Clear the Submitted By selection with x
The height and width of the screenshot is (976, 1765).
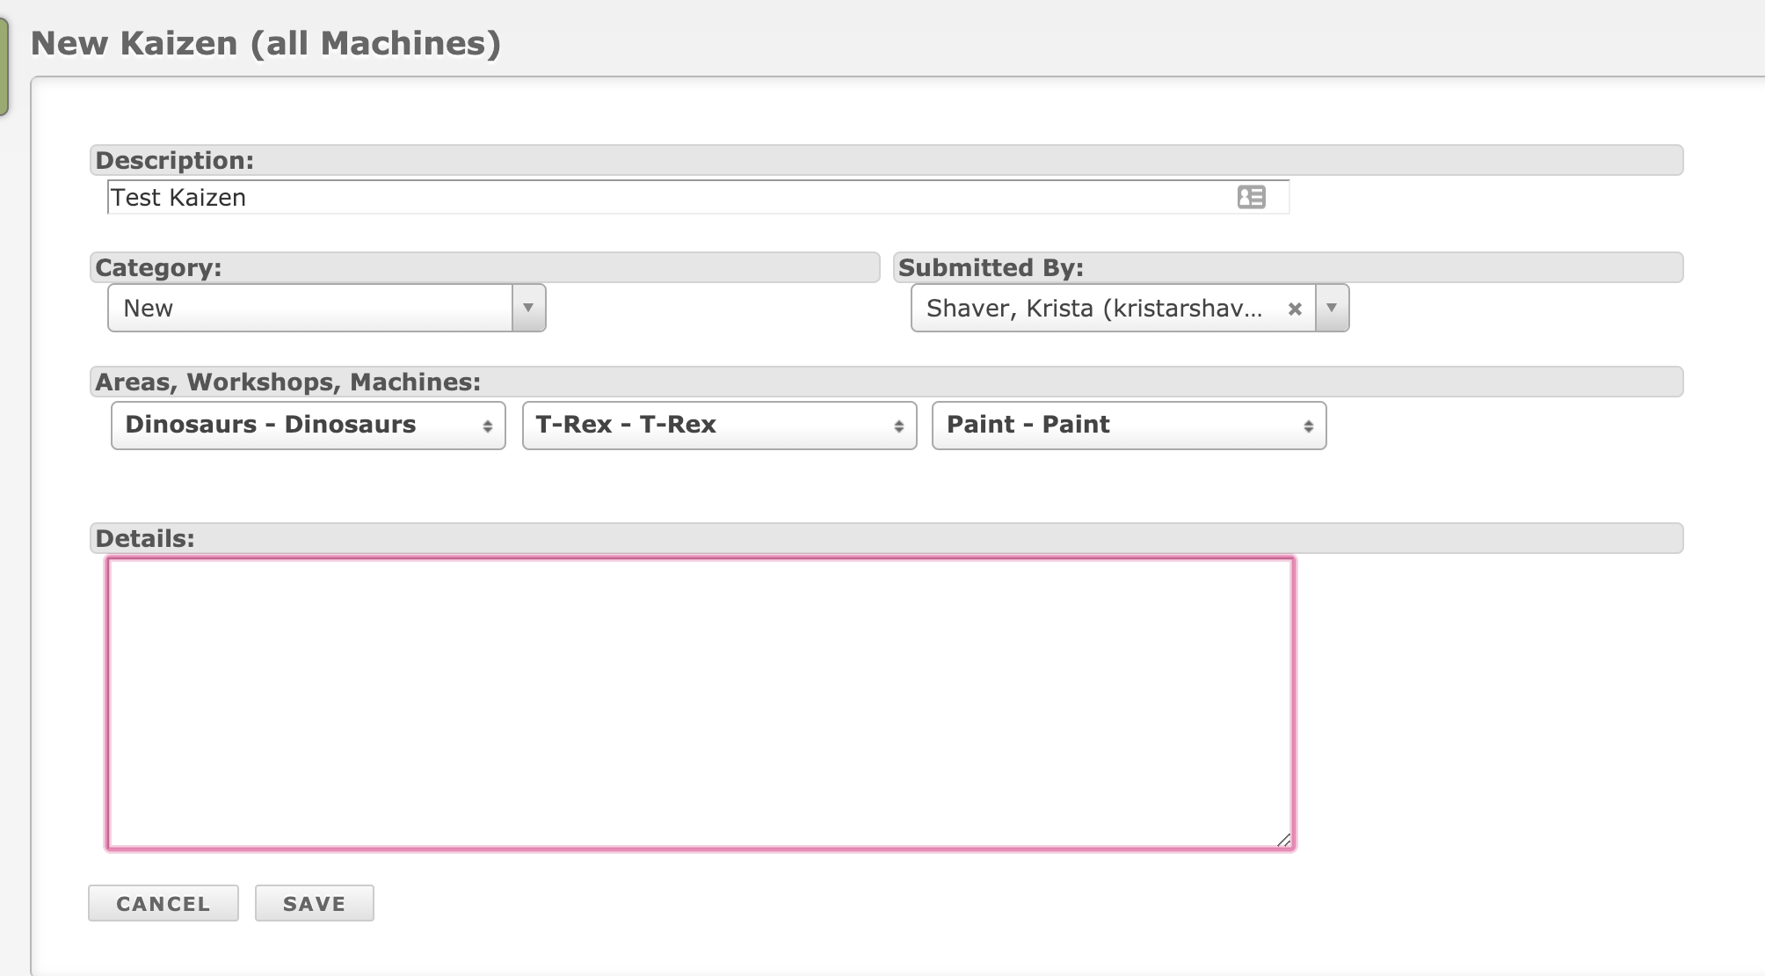point(1295,309)
